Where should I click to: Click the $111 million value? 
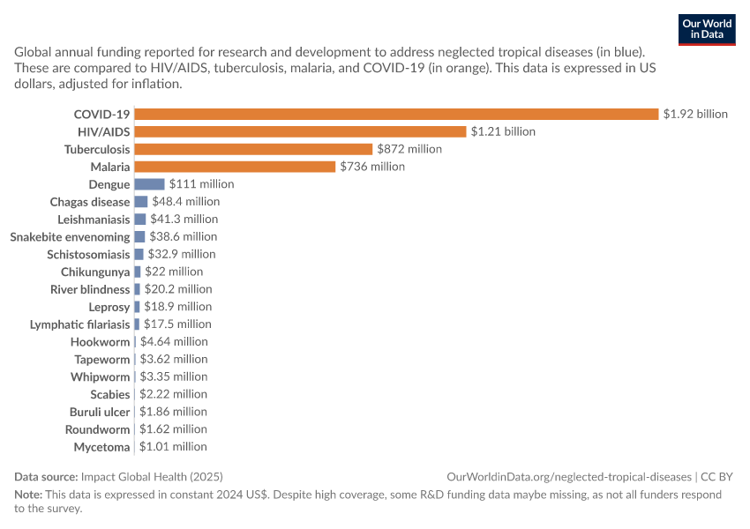click(201, 184)
